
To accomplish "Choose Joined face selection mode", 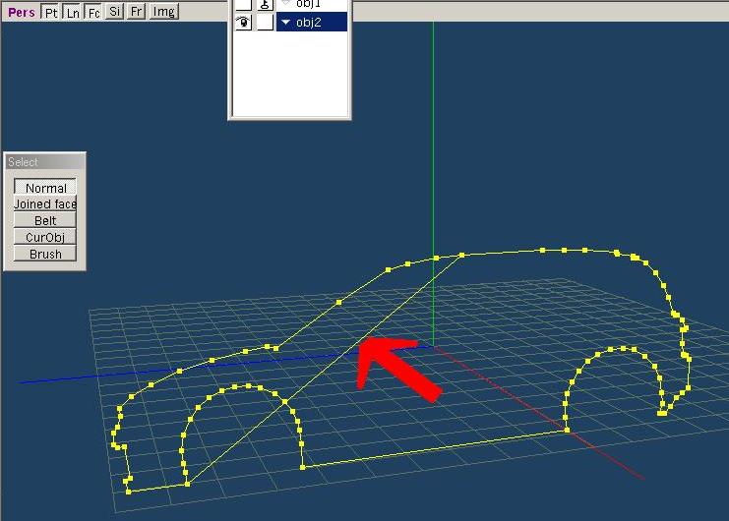I will [x=45, y=204].
